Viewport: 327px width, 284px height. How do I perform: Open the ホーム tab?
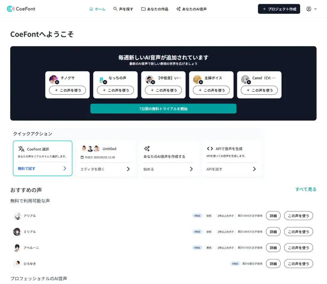pyautogui.click(x=97, y=9)
